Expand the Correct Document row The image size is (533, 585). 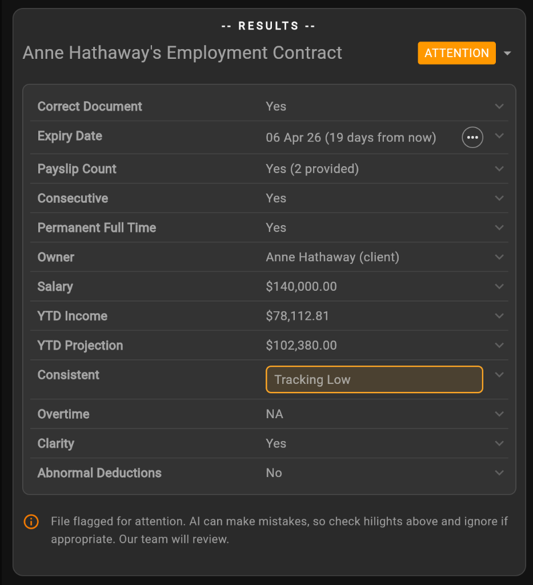[499, 106]
